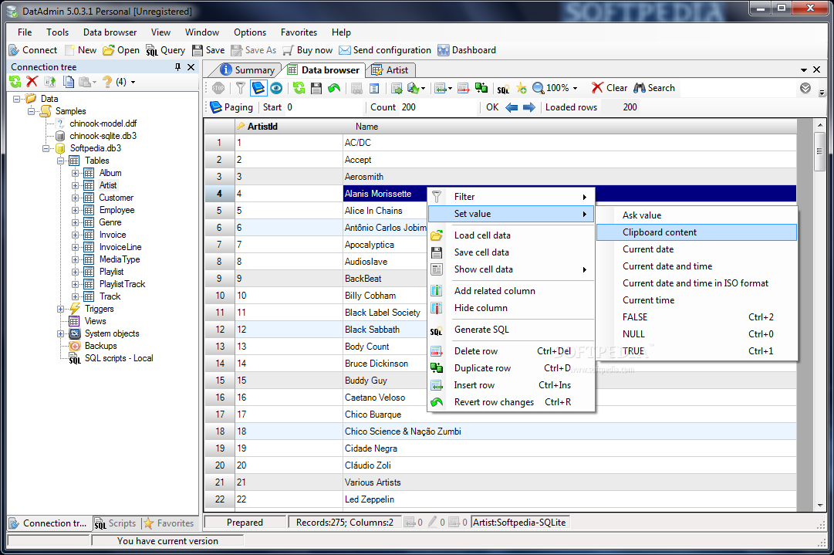This screenshot has width=834, height=555.
Task: Expand the Album table node
Action: (x=75, y=173)
